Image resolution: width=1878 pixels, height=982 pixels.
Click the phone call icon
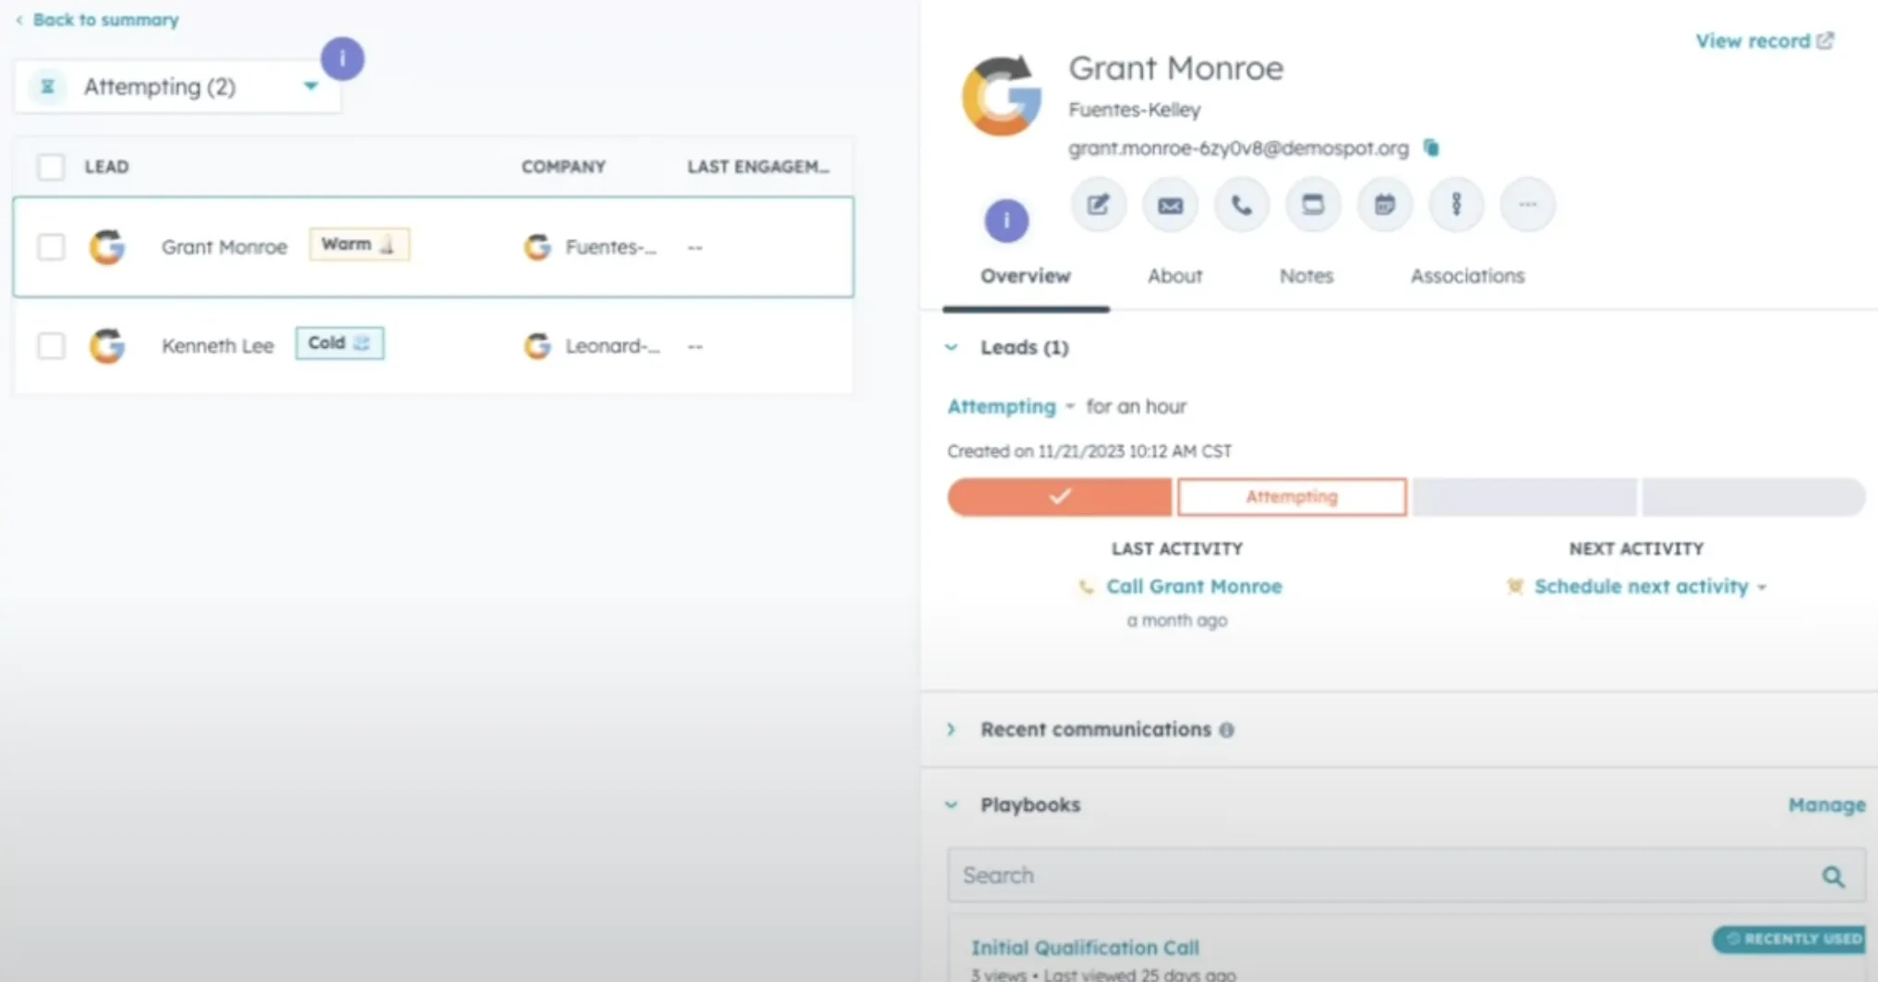(1242, 205)
